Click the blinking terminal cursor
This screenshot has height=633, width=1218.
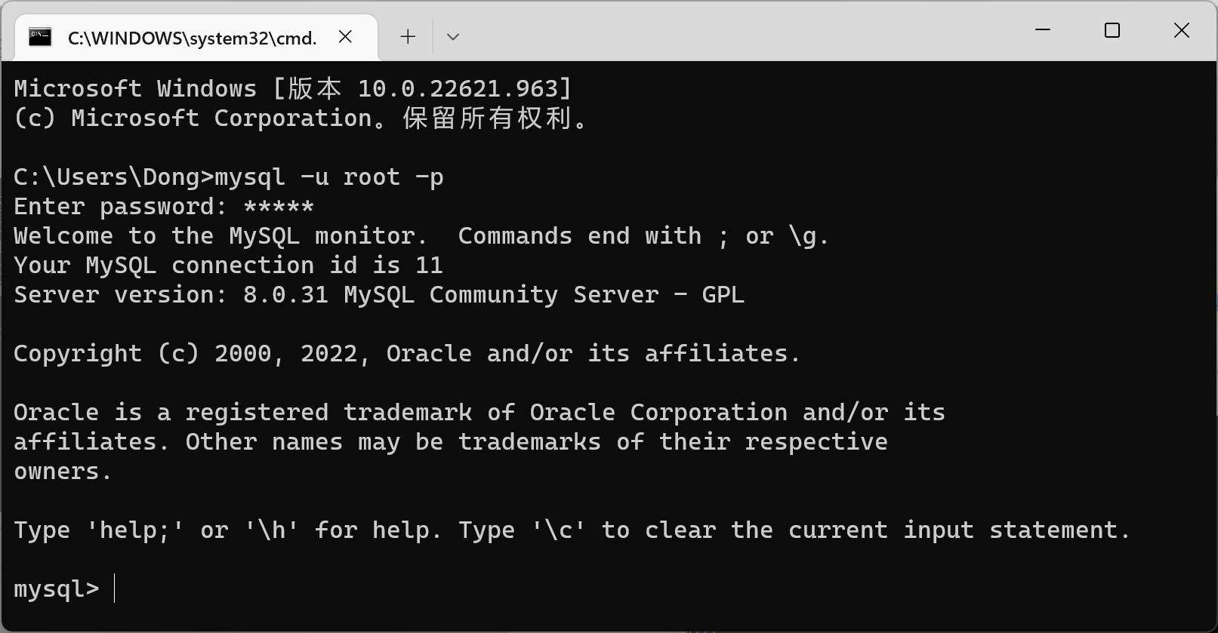(115, 588)
